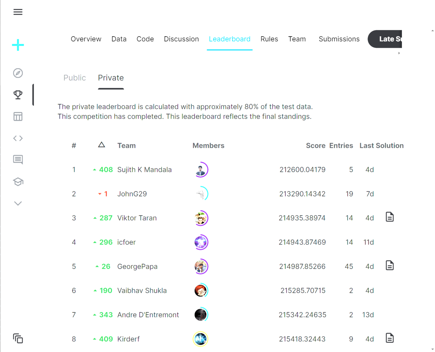The image size is (435, 352).
Task: Open the Kaggle navigation hamburger menu
Action: coord(18,12)
